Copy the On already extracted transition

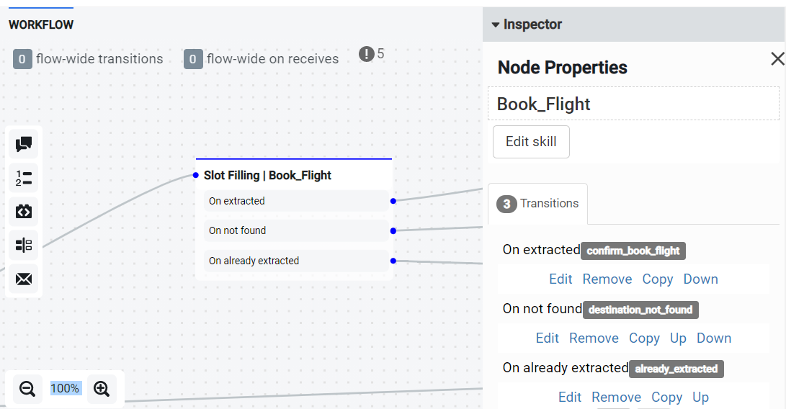pos(666,397)
